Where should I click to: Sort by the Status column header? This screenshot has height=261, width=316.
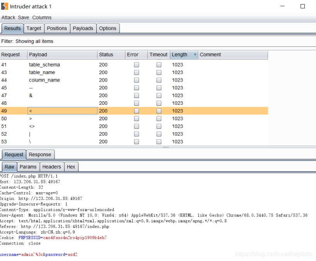(x=111, y=55)
